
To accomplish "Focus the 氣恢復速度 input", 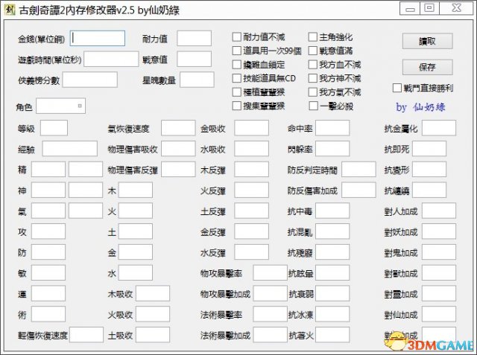I will 178,128.
